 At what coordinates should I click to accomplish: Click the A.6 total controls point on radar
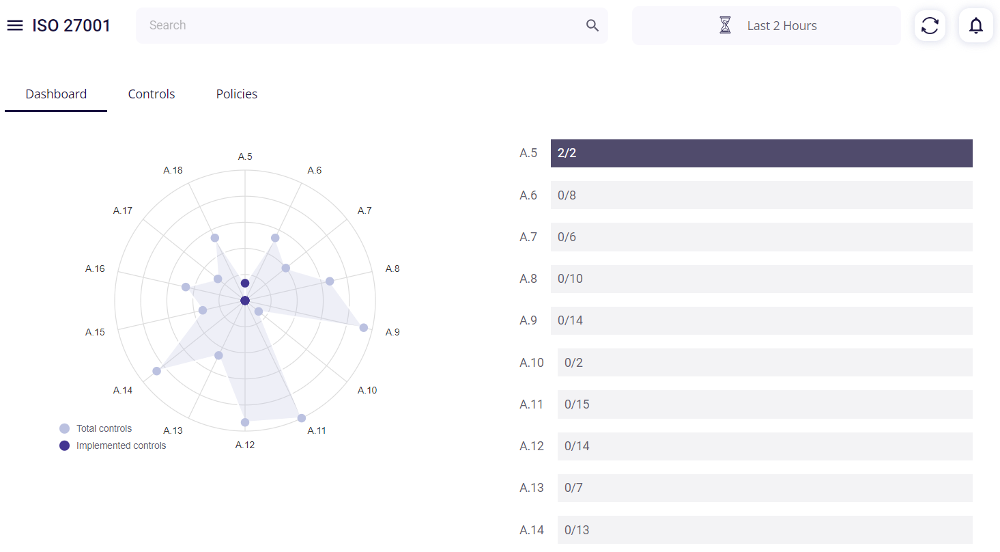[x=275, y=238]
